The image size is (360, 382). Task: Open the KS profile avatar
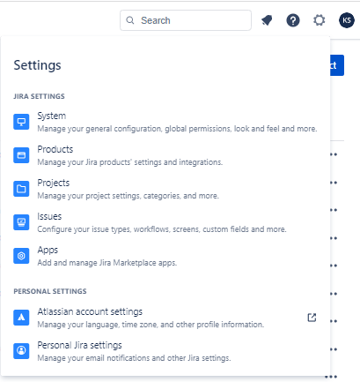pyautogui.click(x=347, y=20)
